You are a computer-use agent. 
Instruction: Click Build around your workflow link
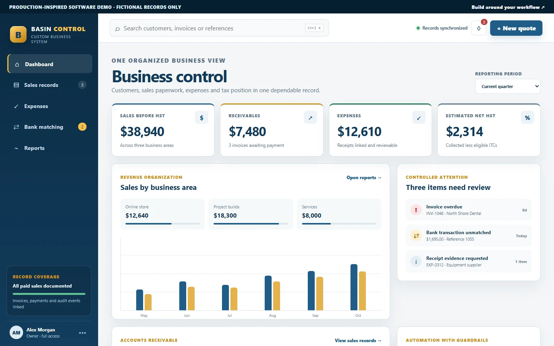tap(508, 7)
